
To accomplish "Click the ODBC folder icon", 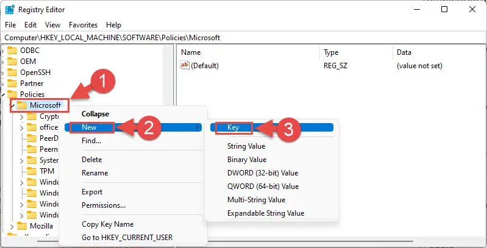I will (12, 51).
